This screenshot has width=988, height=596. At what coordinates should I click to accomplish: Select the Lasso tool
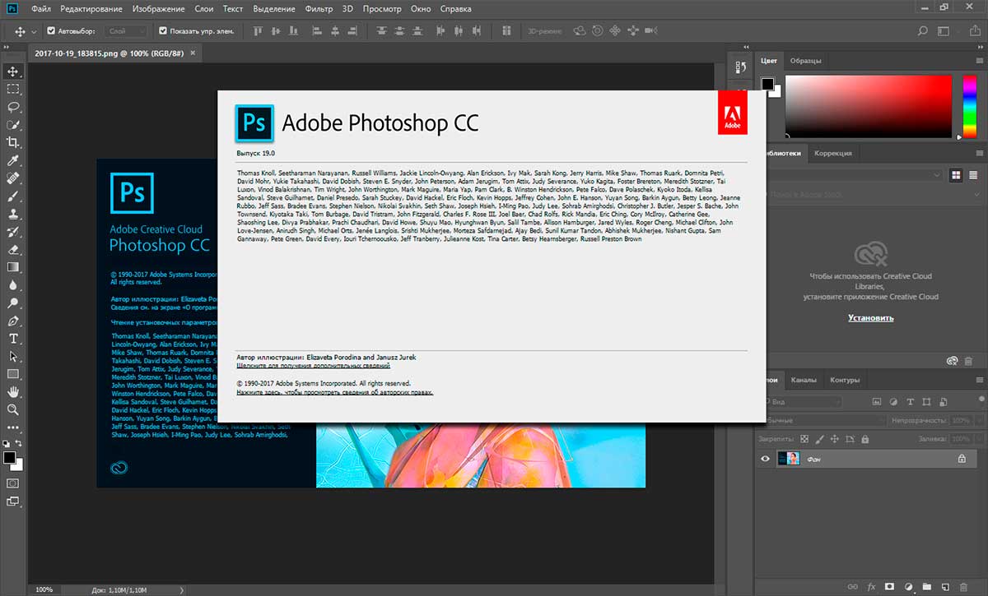click(x=13, y=107)
